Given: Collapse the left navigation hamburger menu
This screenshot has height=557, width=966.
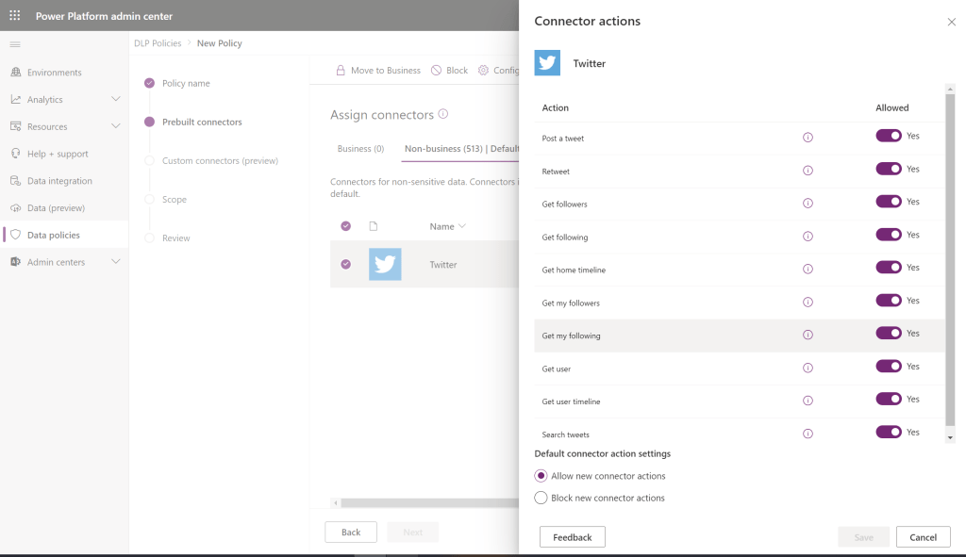Looking at the screenshot, I should [x=15, y=44].
